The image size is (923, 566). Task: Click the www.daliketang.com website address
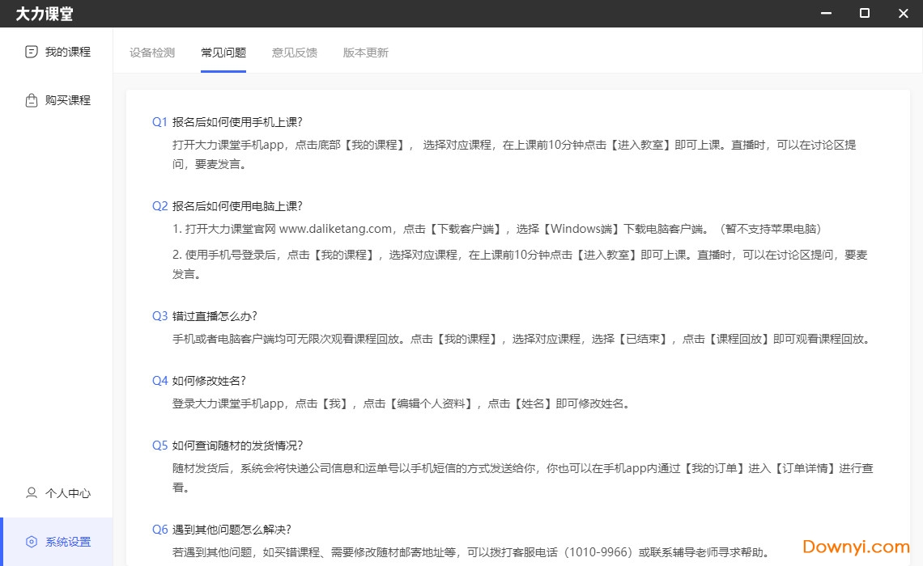click(x=335, y=229)
